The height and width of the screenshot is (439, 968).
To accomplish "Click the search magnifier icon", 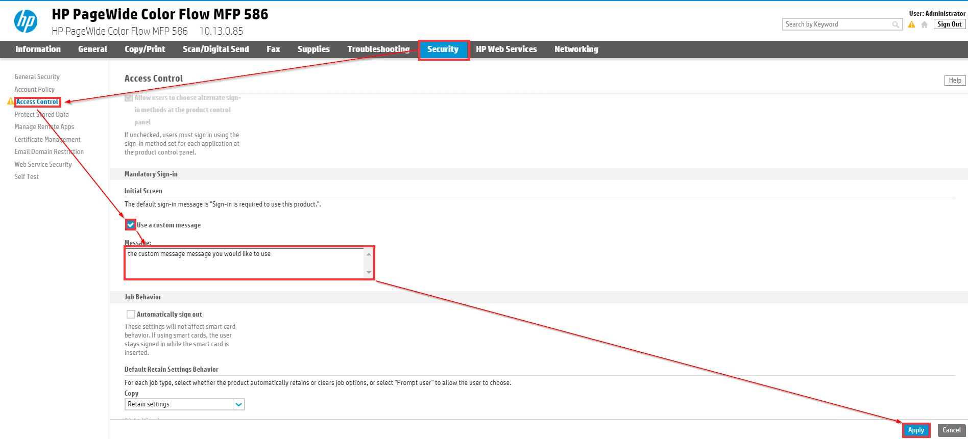I will pos(896,24).
